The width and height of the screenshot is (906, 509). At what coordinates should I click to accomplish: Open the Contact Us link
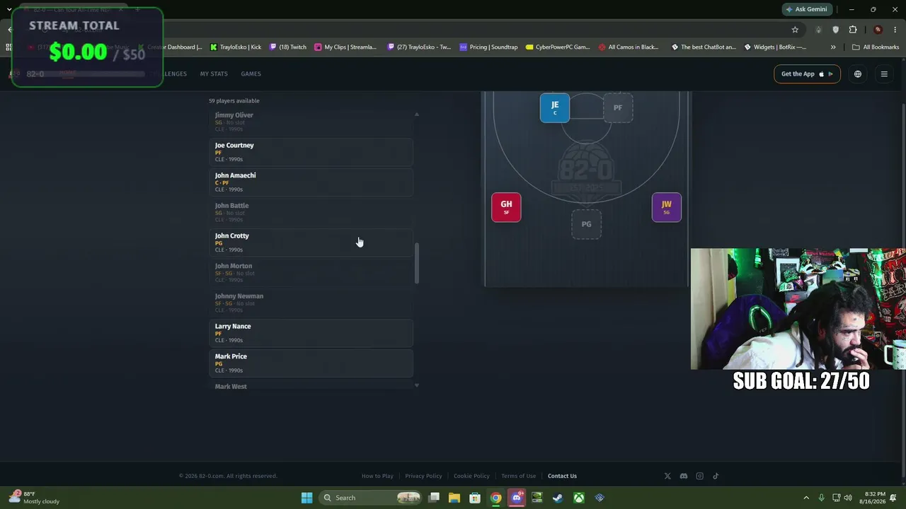(562, 476)
